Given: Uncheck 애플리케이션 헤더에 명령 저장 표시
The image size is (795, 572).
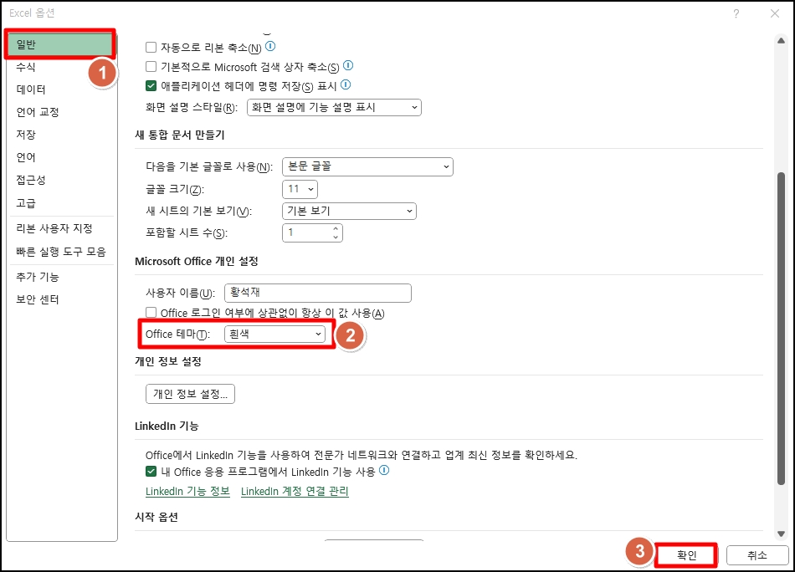Looking at the screenshot, I should click(152, 84).
